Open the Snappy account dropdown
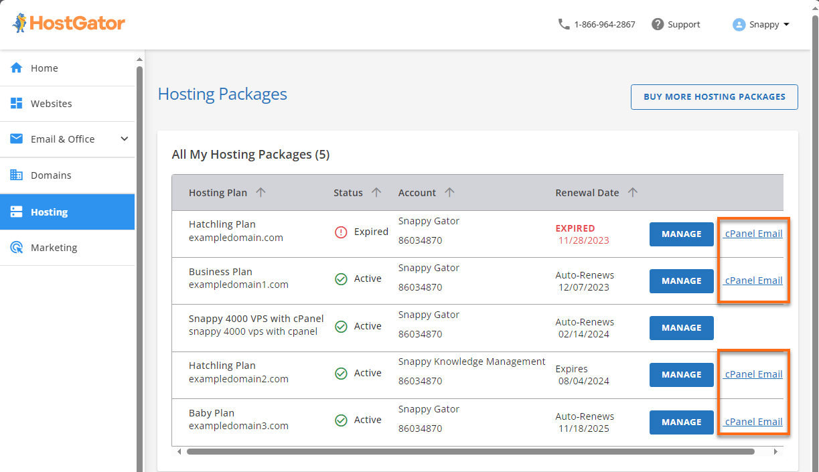Viewport: 819px width, 472px height. click(761, 24)
